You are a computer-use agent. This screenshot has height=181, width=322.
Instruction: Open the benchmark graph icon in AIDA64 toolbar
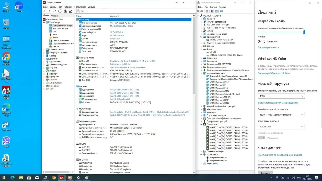pos(70,11)
